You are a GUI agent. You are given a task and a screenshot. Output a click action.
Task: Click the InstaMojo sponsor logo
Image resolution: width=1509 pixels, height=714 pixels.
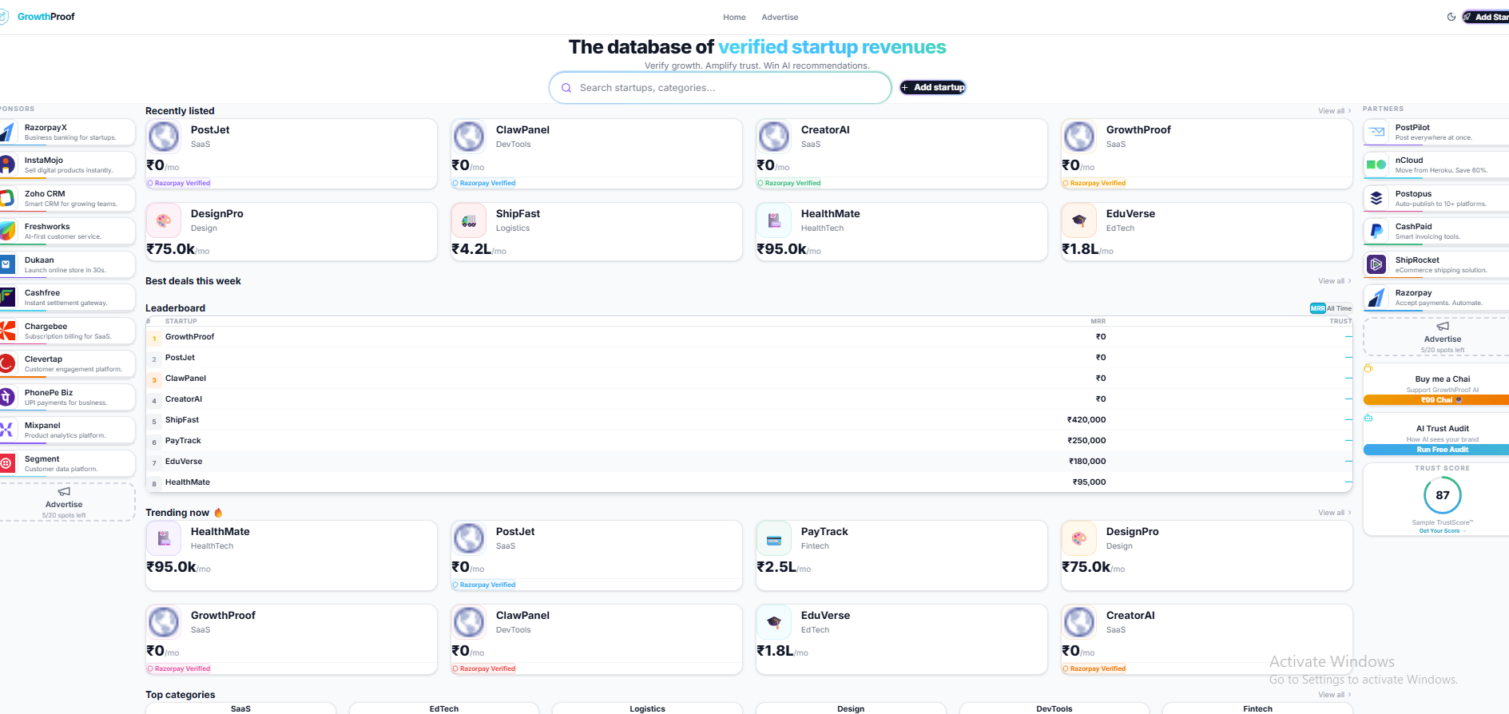pos(7,165)
